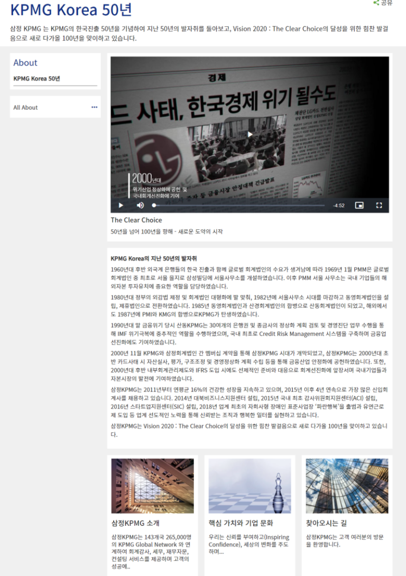
Task: Enter fullscreen mode for the video
Action: (379, 206)
